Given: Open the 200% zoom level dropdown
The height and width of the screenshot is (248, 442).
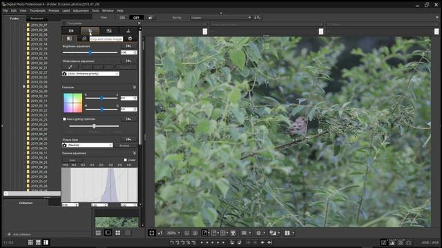Looking at the screenshot, I should coord(173,233).
